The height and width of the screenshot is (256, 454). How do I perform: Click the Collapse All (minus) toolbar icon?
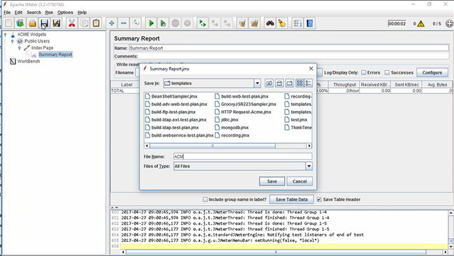pos(124,23)
